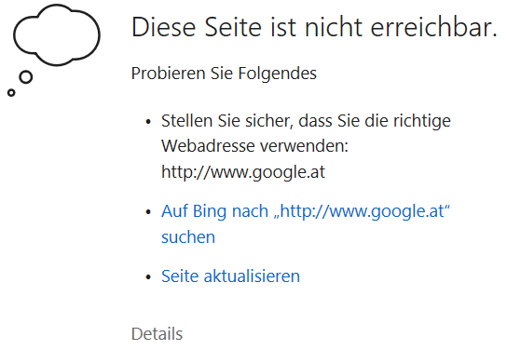Click the plain http://www.google.at address text
This screenshot has width=507, height=350.
(243, 172)
